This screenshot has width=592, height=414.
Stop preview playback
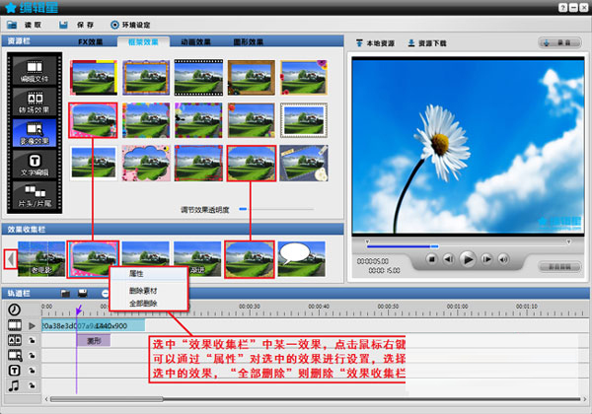click(431, 259)
